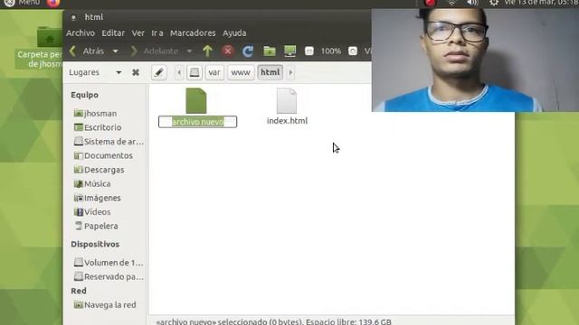Open Papelera in the sidebar
This screenshot has height=325, width=579.
click(96, 227)
